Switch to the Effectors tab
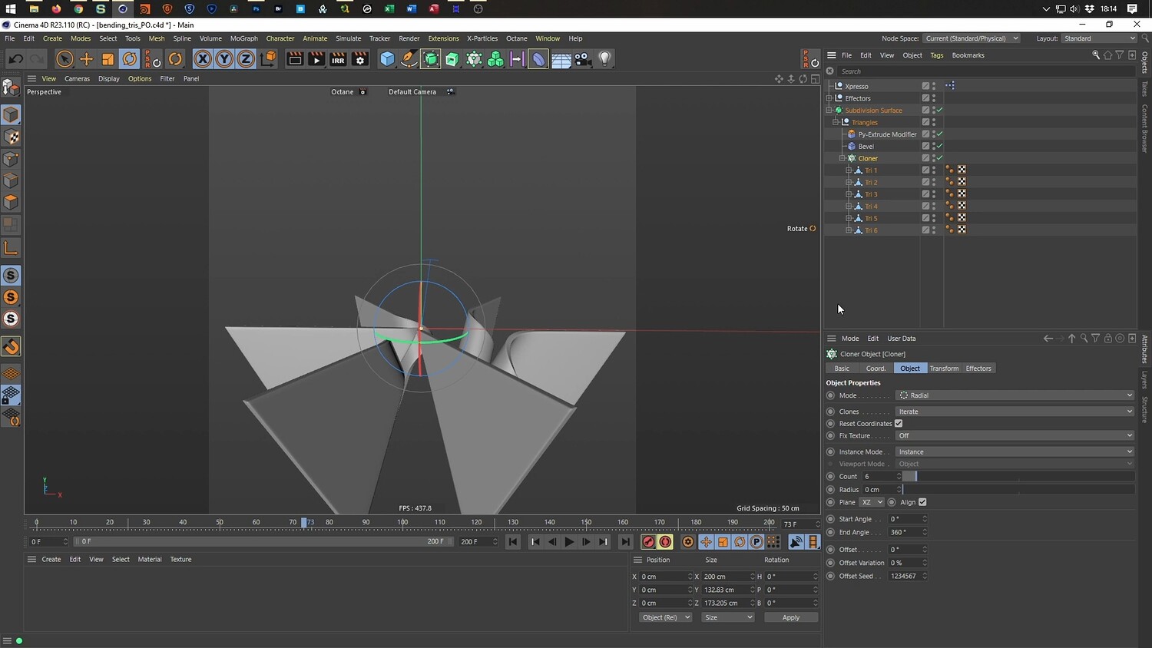Image resolution: width=1152 pixels, height=648 pixels. pyautogui.click(x=978, y=369)
